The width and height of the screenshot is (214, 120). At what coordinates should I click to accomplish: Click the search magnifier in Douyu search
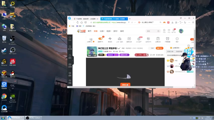point(158,31)
